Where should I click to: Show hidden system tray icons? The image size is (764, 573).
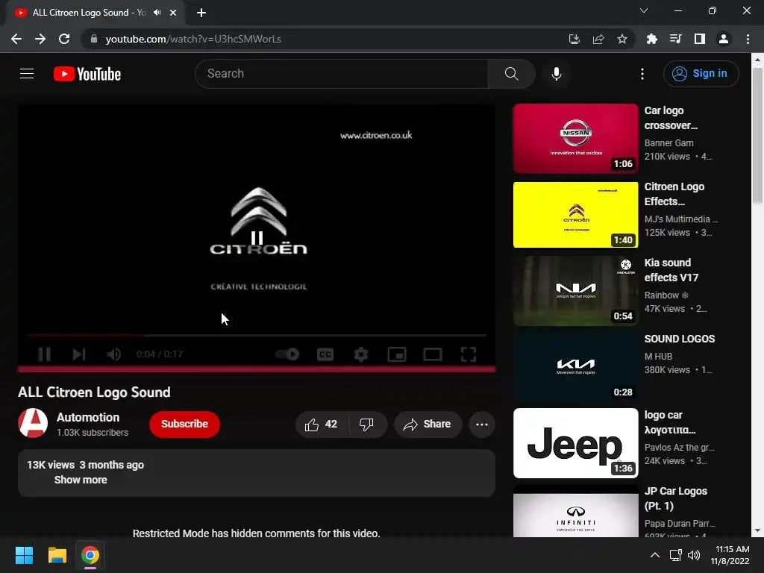(x=655, y=555)
